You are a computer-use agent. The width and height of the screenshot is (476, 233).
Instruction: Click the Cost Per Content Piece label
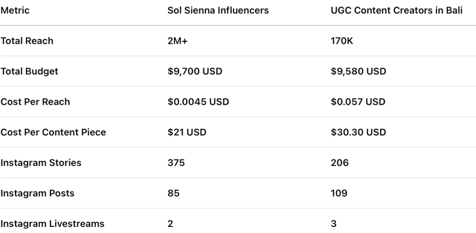[x=53, y=132]
